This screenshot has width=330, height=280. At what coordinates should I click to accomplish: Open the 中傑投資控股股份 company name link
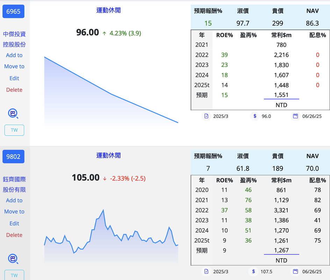(x=14, y=39)
